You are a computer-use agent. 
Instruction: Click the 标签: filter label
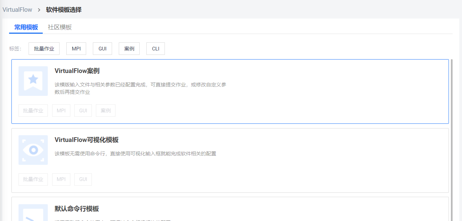coord(15,49)
